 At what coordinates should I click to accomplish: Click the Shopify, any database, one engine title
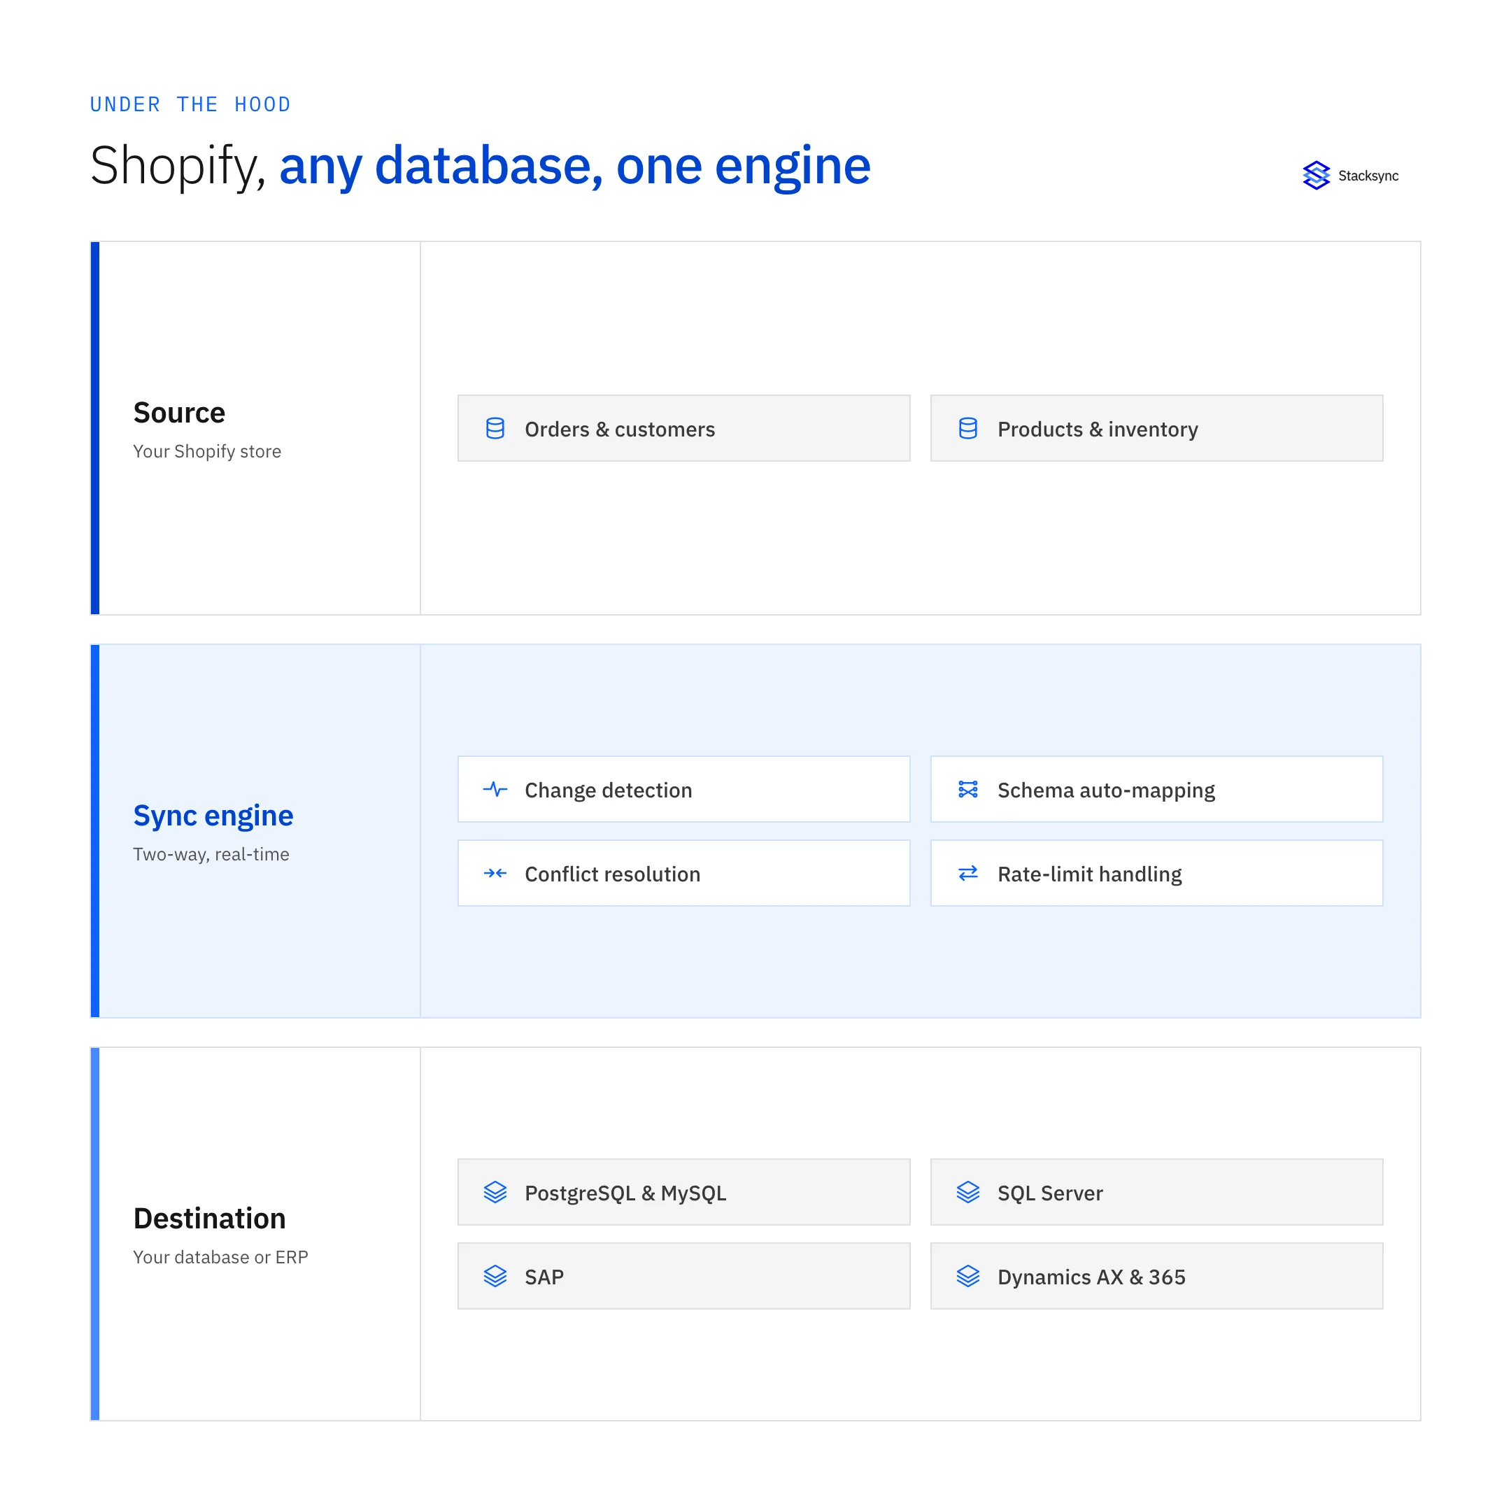pos(479,166)
